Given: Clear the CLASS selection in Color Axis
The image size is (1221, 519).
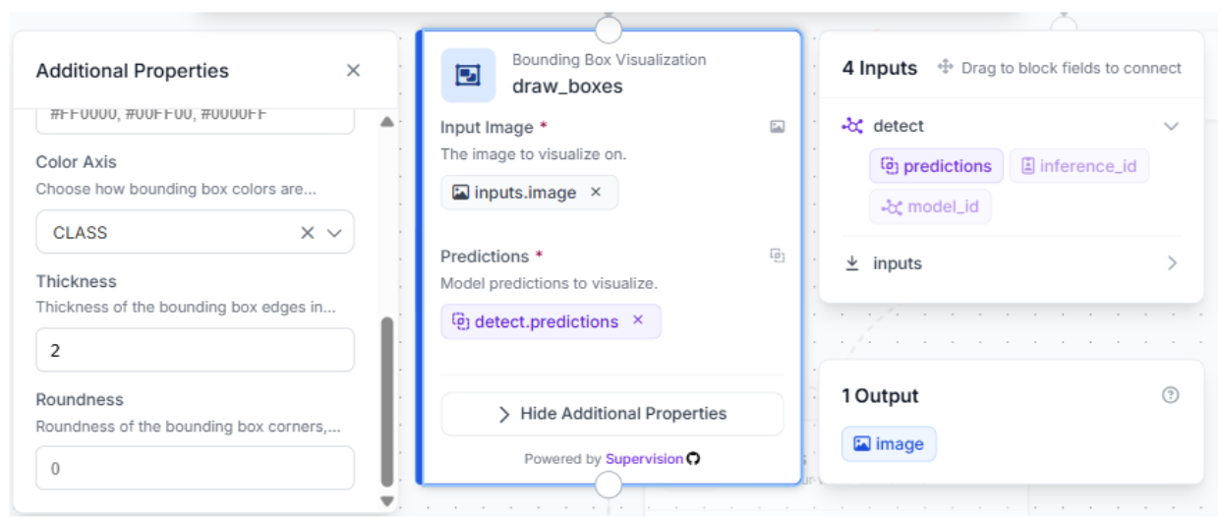Looking at the screenshot, I should pyautogui.click(x=307, y=233).
